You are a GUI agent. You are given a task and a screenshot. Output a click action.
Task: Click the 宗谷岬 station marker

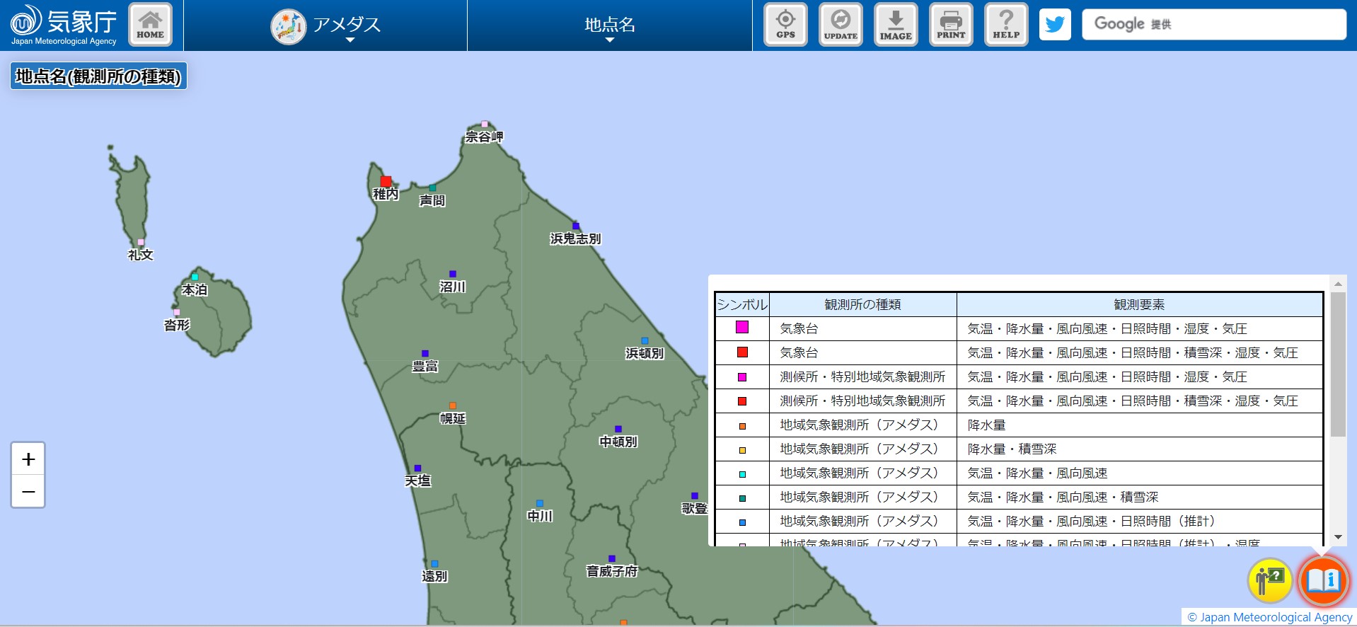click(x=485, y=124)
